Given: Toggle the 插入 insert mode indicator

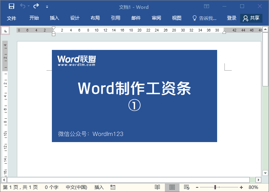Looking at the screenshot, I should [99, 187].
